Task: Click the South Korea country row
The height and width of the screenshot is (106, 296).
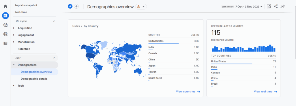Action: tap(173, 78)
